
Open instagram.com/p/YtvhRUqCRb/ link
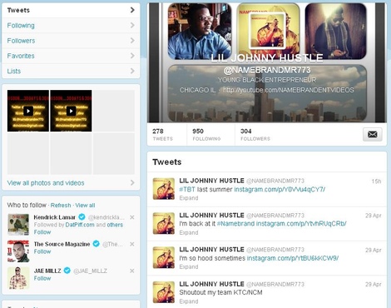[301, 224]
